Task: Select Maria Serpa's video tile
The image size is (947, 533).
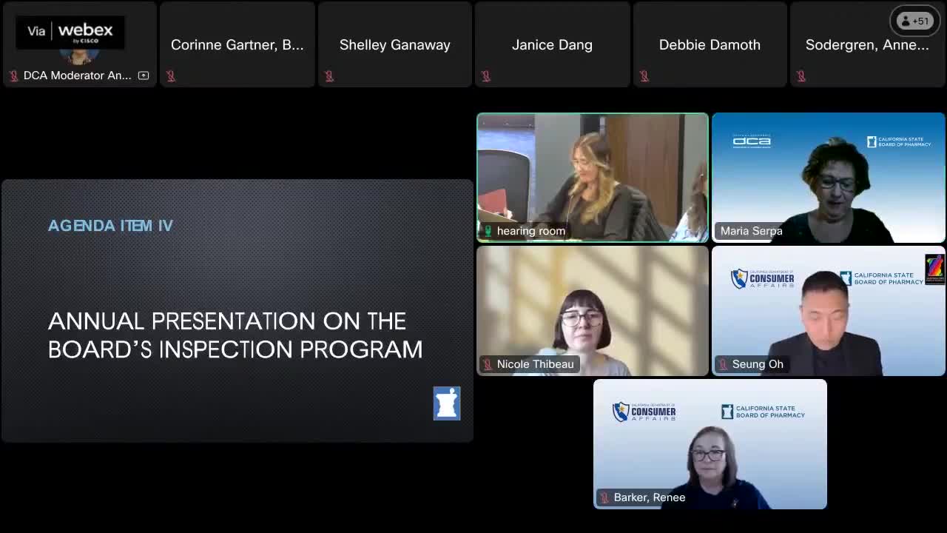Action: click(x=829, y=178)
